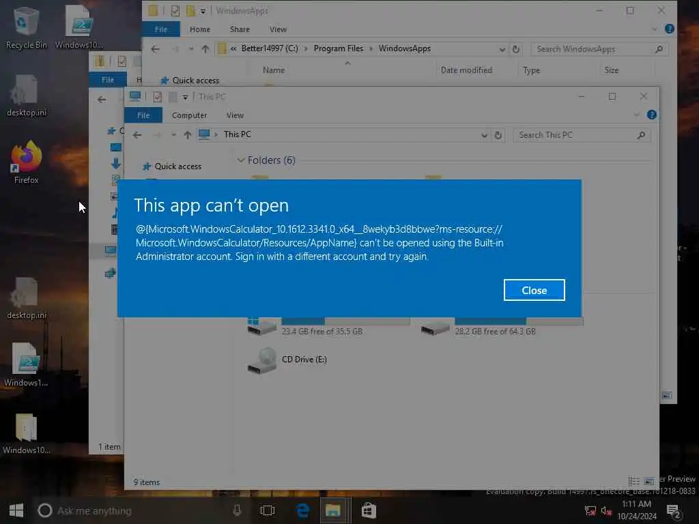This screenshot has height=524, width=699.
Task: Expand the ribbon in the This PC window
Action: point(637,115)
